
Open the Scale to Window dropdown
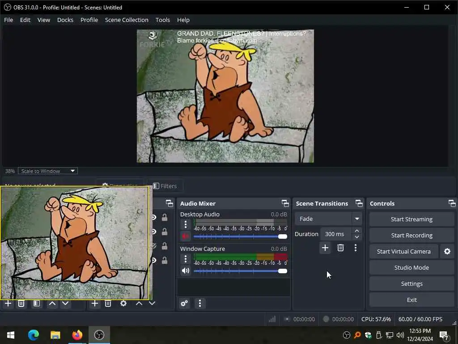point(47,171)
